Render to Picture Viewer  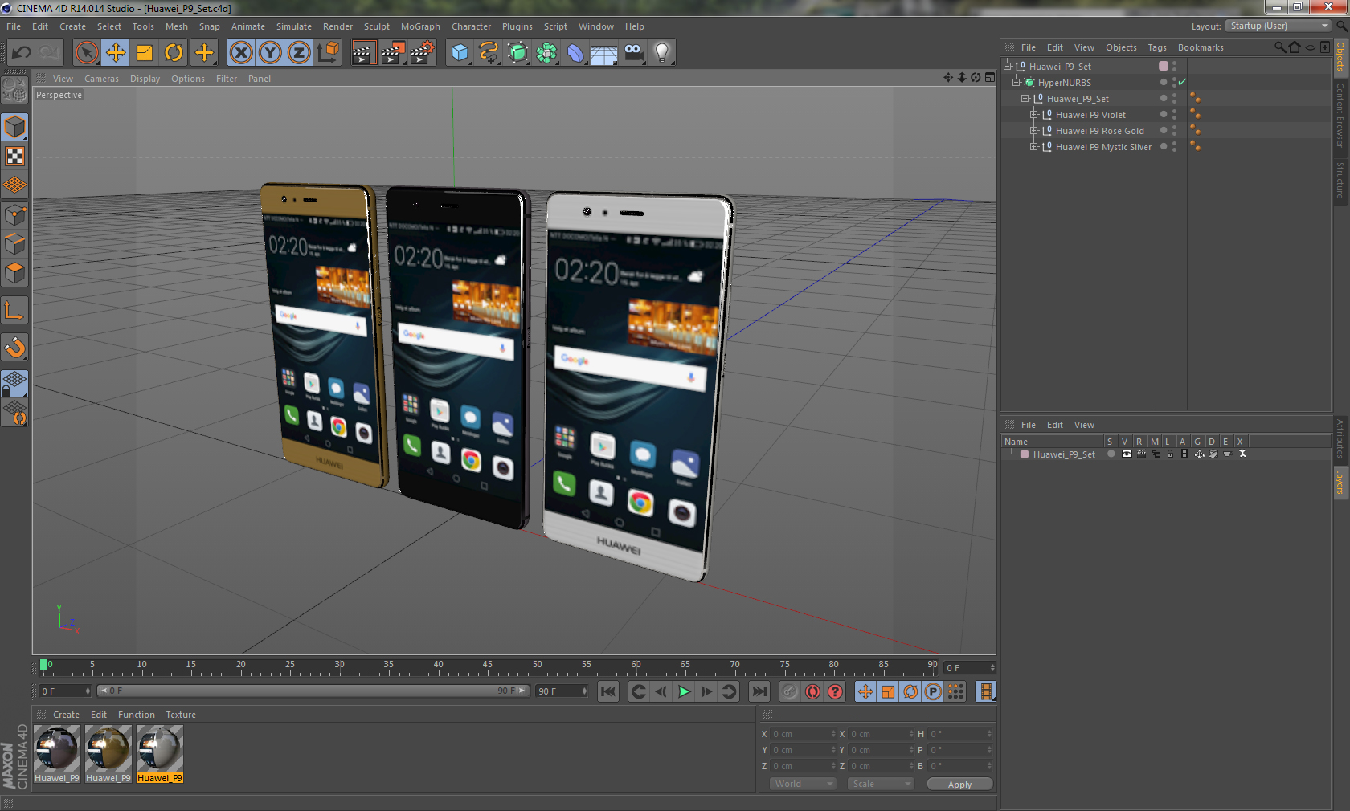point(393,53)
